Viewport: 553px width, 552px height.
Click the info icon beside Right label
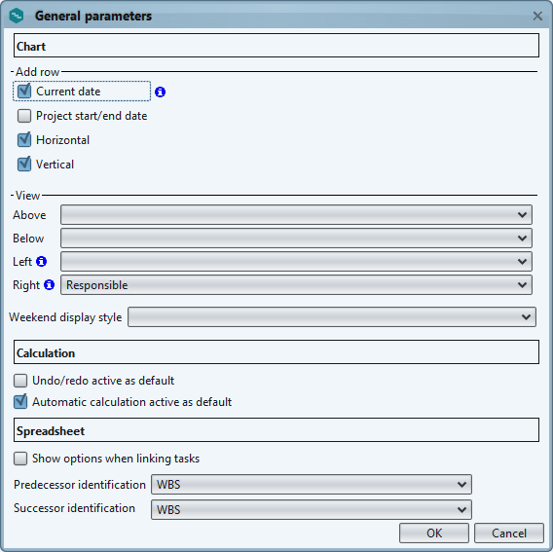coord(49,284)
